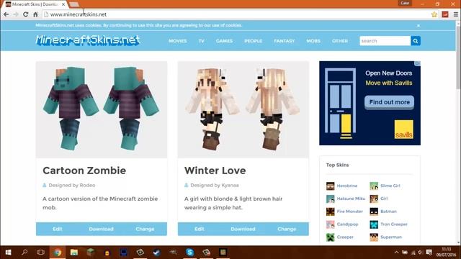Open Skype from the taskbar
The height and width of the screenshot is (259, 461).
tap(190, 253)
